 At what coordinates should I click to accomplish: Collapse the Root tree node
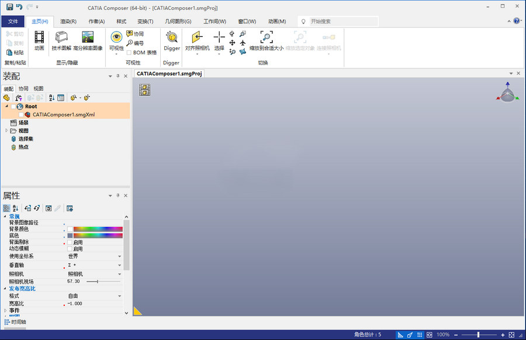pyautogui.click(x=6, y=106)
